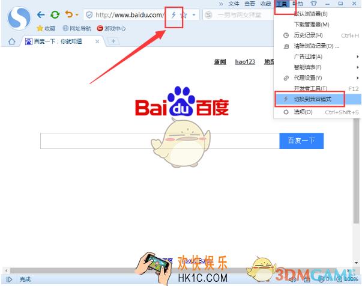Open the 收藏 menu in menu bar

(265, 4)
